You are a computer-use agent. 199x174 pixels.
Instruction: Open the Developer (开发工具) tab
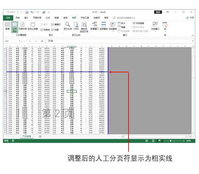(85, 18)
